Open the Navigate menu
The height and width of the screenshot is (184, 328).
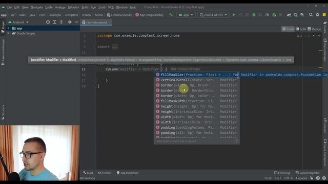36,7
